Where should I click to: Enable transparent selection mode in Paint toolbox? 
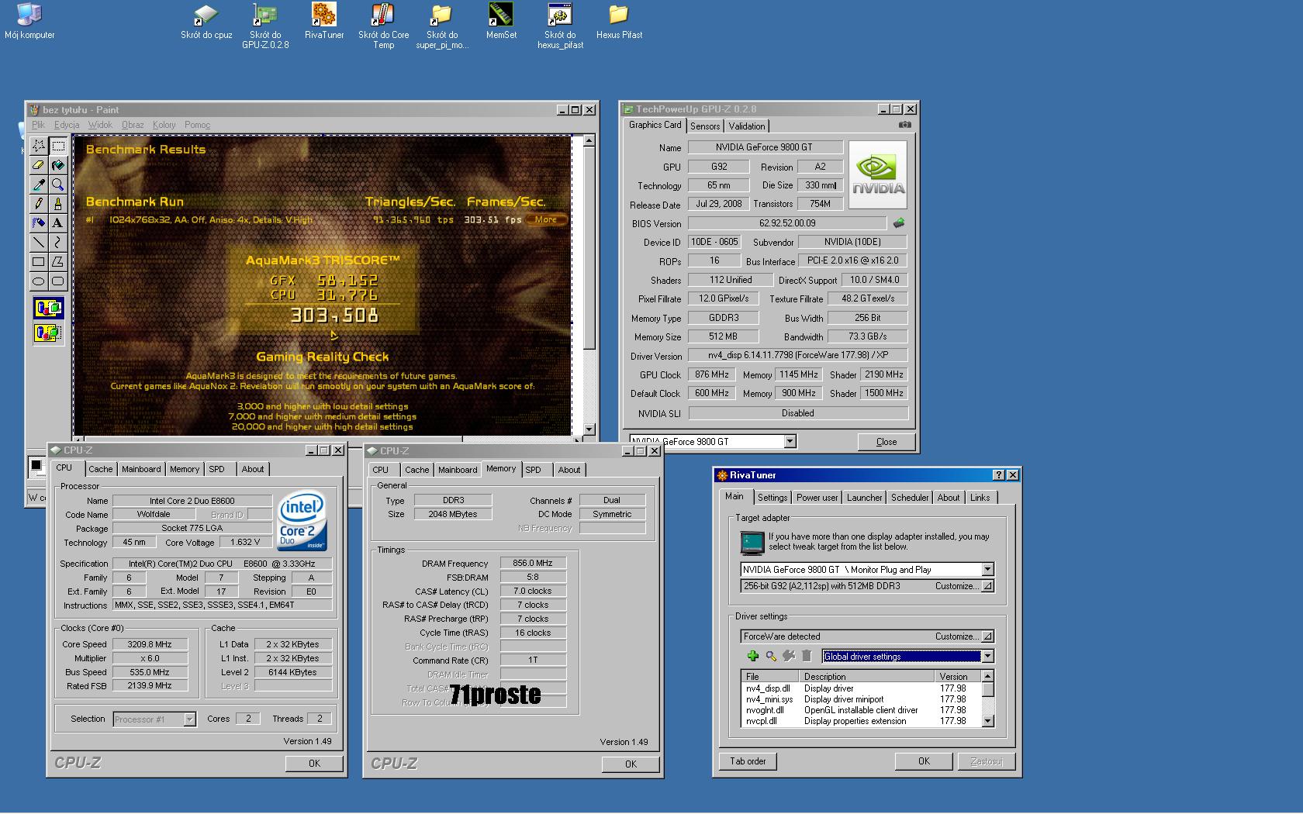(x=48, y=333)
